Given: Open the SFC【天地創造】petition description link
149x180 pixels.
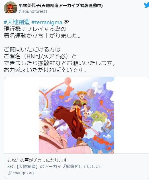Looking at the screenshot, I should click(55, 166).
